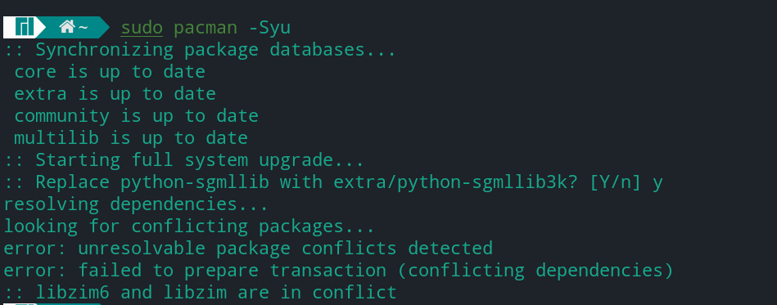Click the 'multilib is up to date' line
This screenshot has width=777, height=305.
(x=131, y=138)
